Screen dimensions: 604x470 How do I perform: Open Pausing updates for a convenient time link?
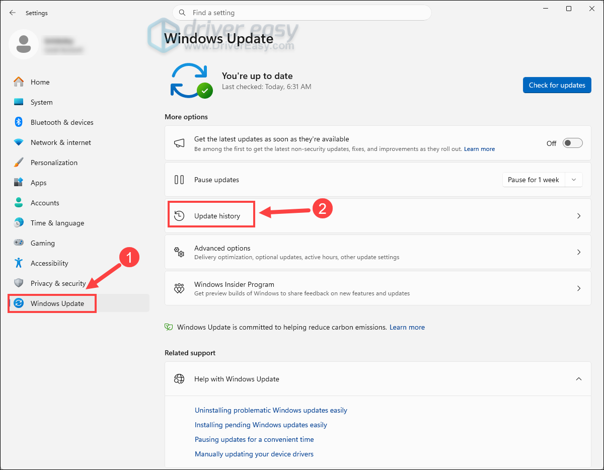(x=254, y=439)
